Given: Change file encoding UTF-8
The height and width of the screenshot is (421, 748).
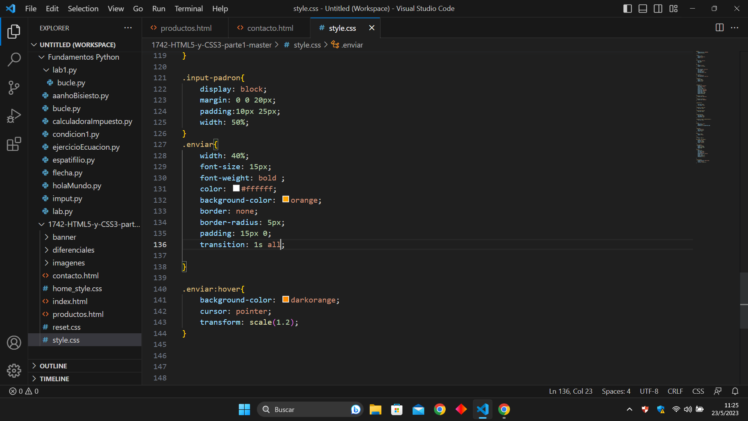Looking at the screenshot, I should 649,391.
